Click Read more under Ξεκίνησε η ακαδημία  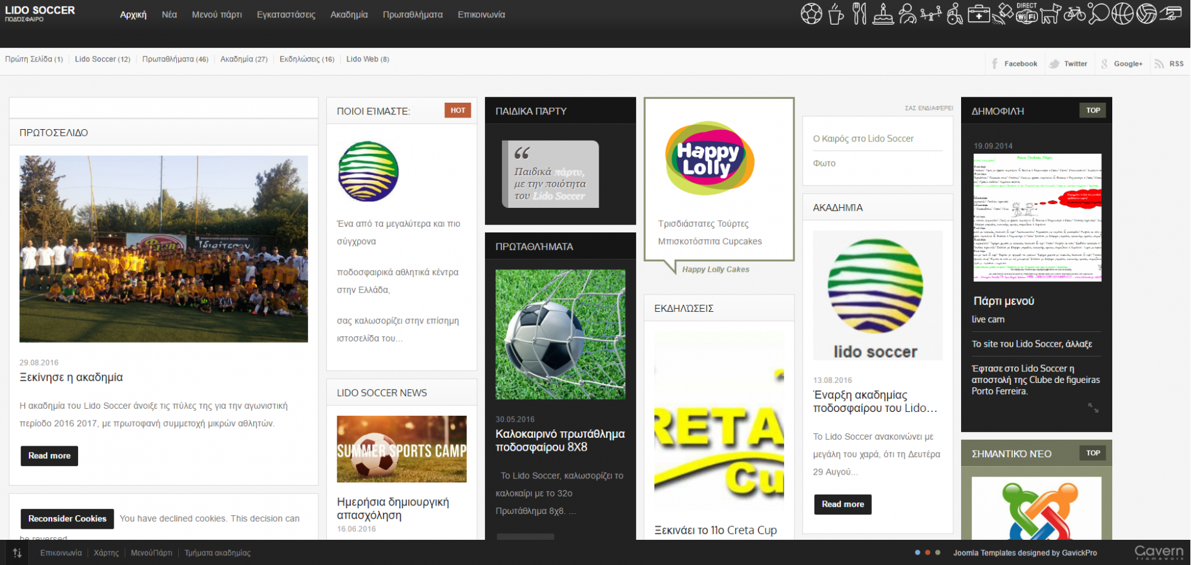point(49,456)
